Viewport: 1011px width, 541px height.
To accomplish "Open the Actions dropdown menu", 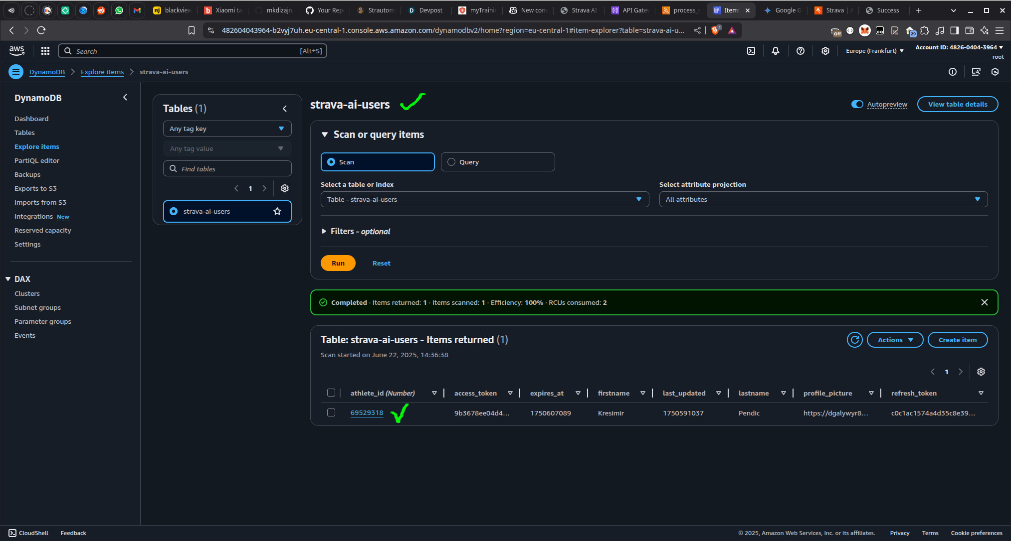I will click(895, 340).
